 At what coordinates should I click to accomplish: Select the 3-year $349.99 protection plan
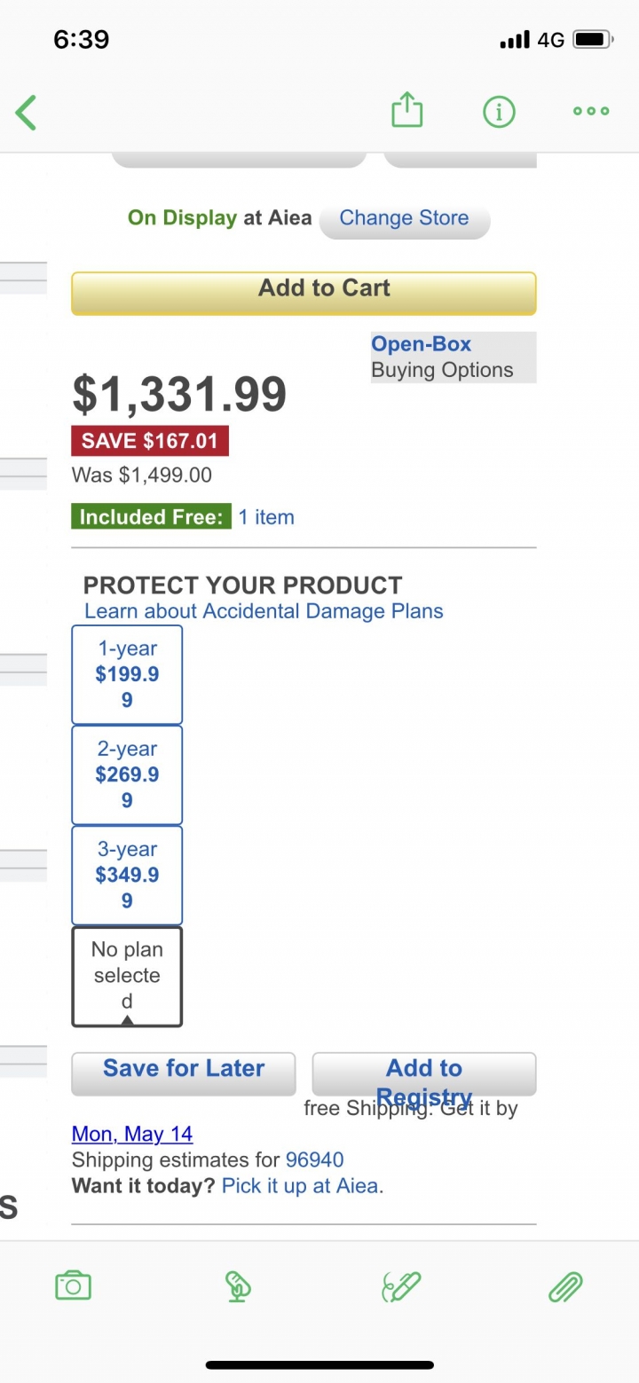(127, 875)
